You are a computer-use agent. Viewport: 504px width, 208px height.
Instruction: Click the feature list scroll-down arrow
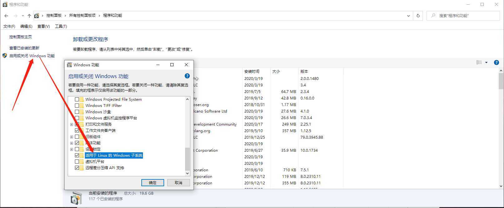187,173
